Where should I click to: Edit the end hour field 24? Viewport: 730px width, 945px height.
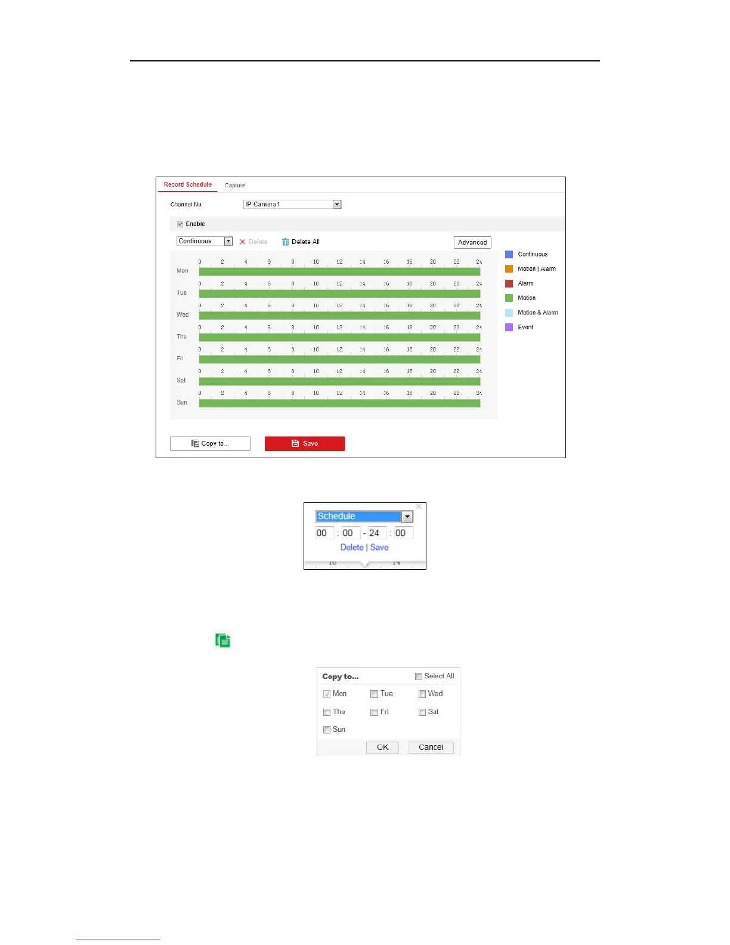377,533
